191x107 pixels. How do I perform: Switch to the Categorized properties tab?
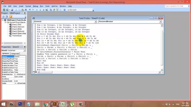15,53
